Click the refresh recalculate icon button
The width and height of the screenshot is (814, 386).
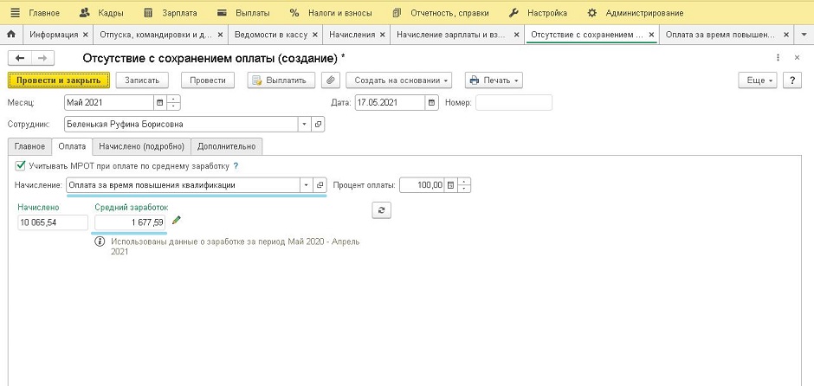click(x=380, y=209)
